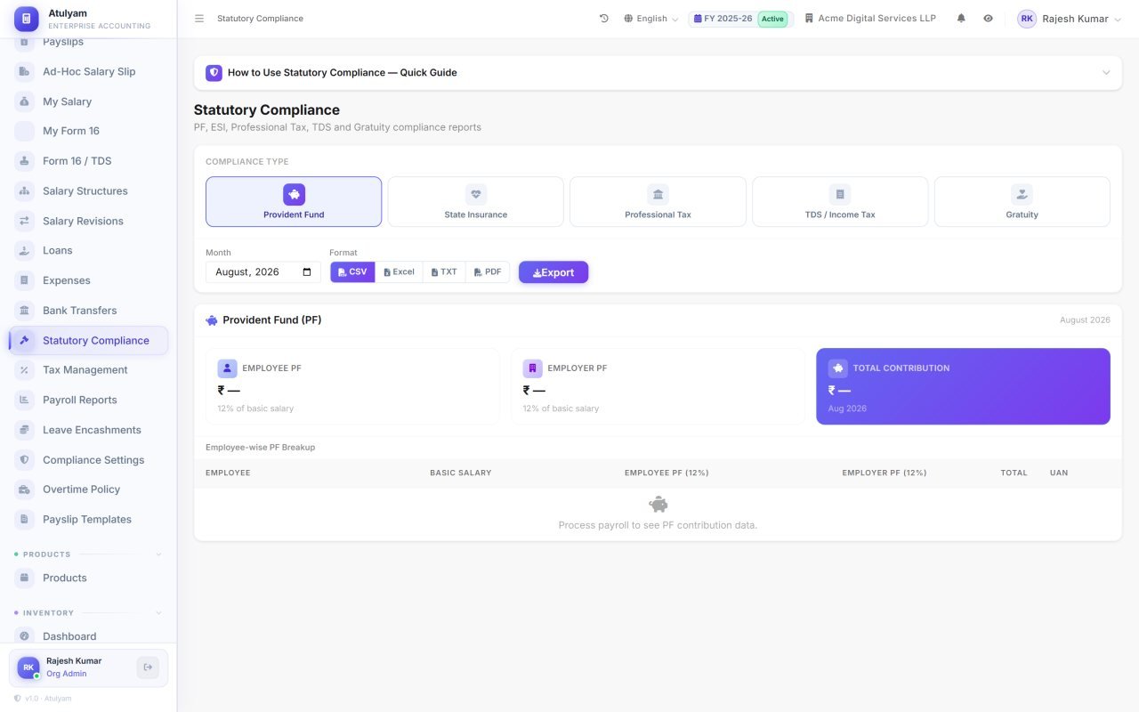
Task: Switch to the Gratuity compliance tab
Action: pyautogui.click(x=1022, y=202)
